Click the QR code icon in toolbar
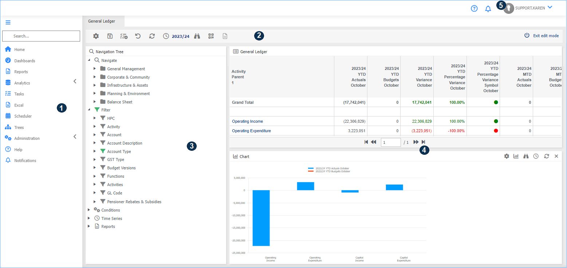Image resolution: width=567 pixels, height=268 pixels. point(211,36)
